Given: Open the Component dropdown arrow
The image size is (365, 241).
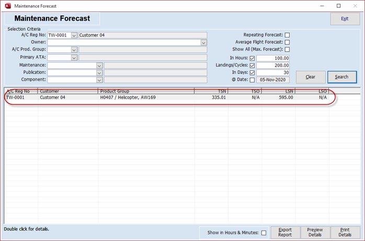Looking at the screenshot, I should coord(99,80).
